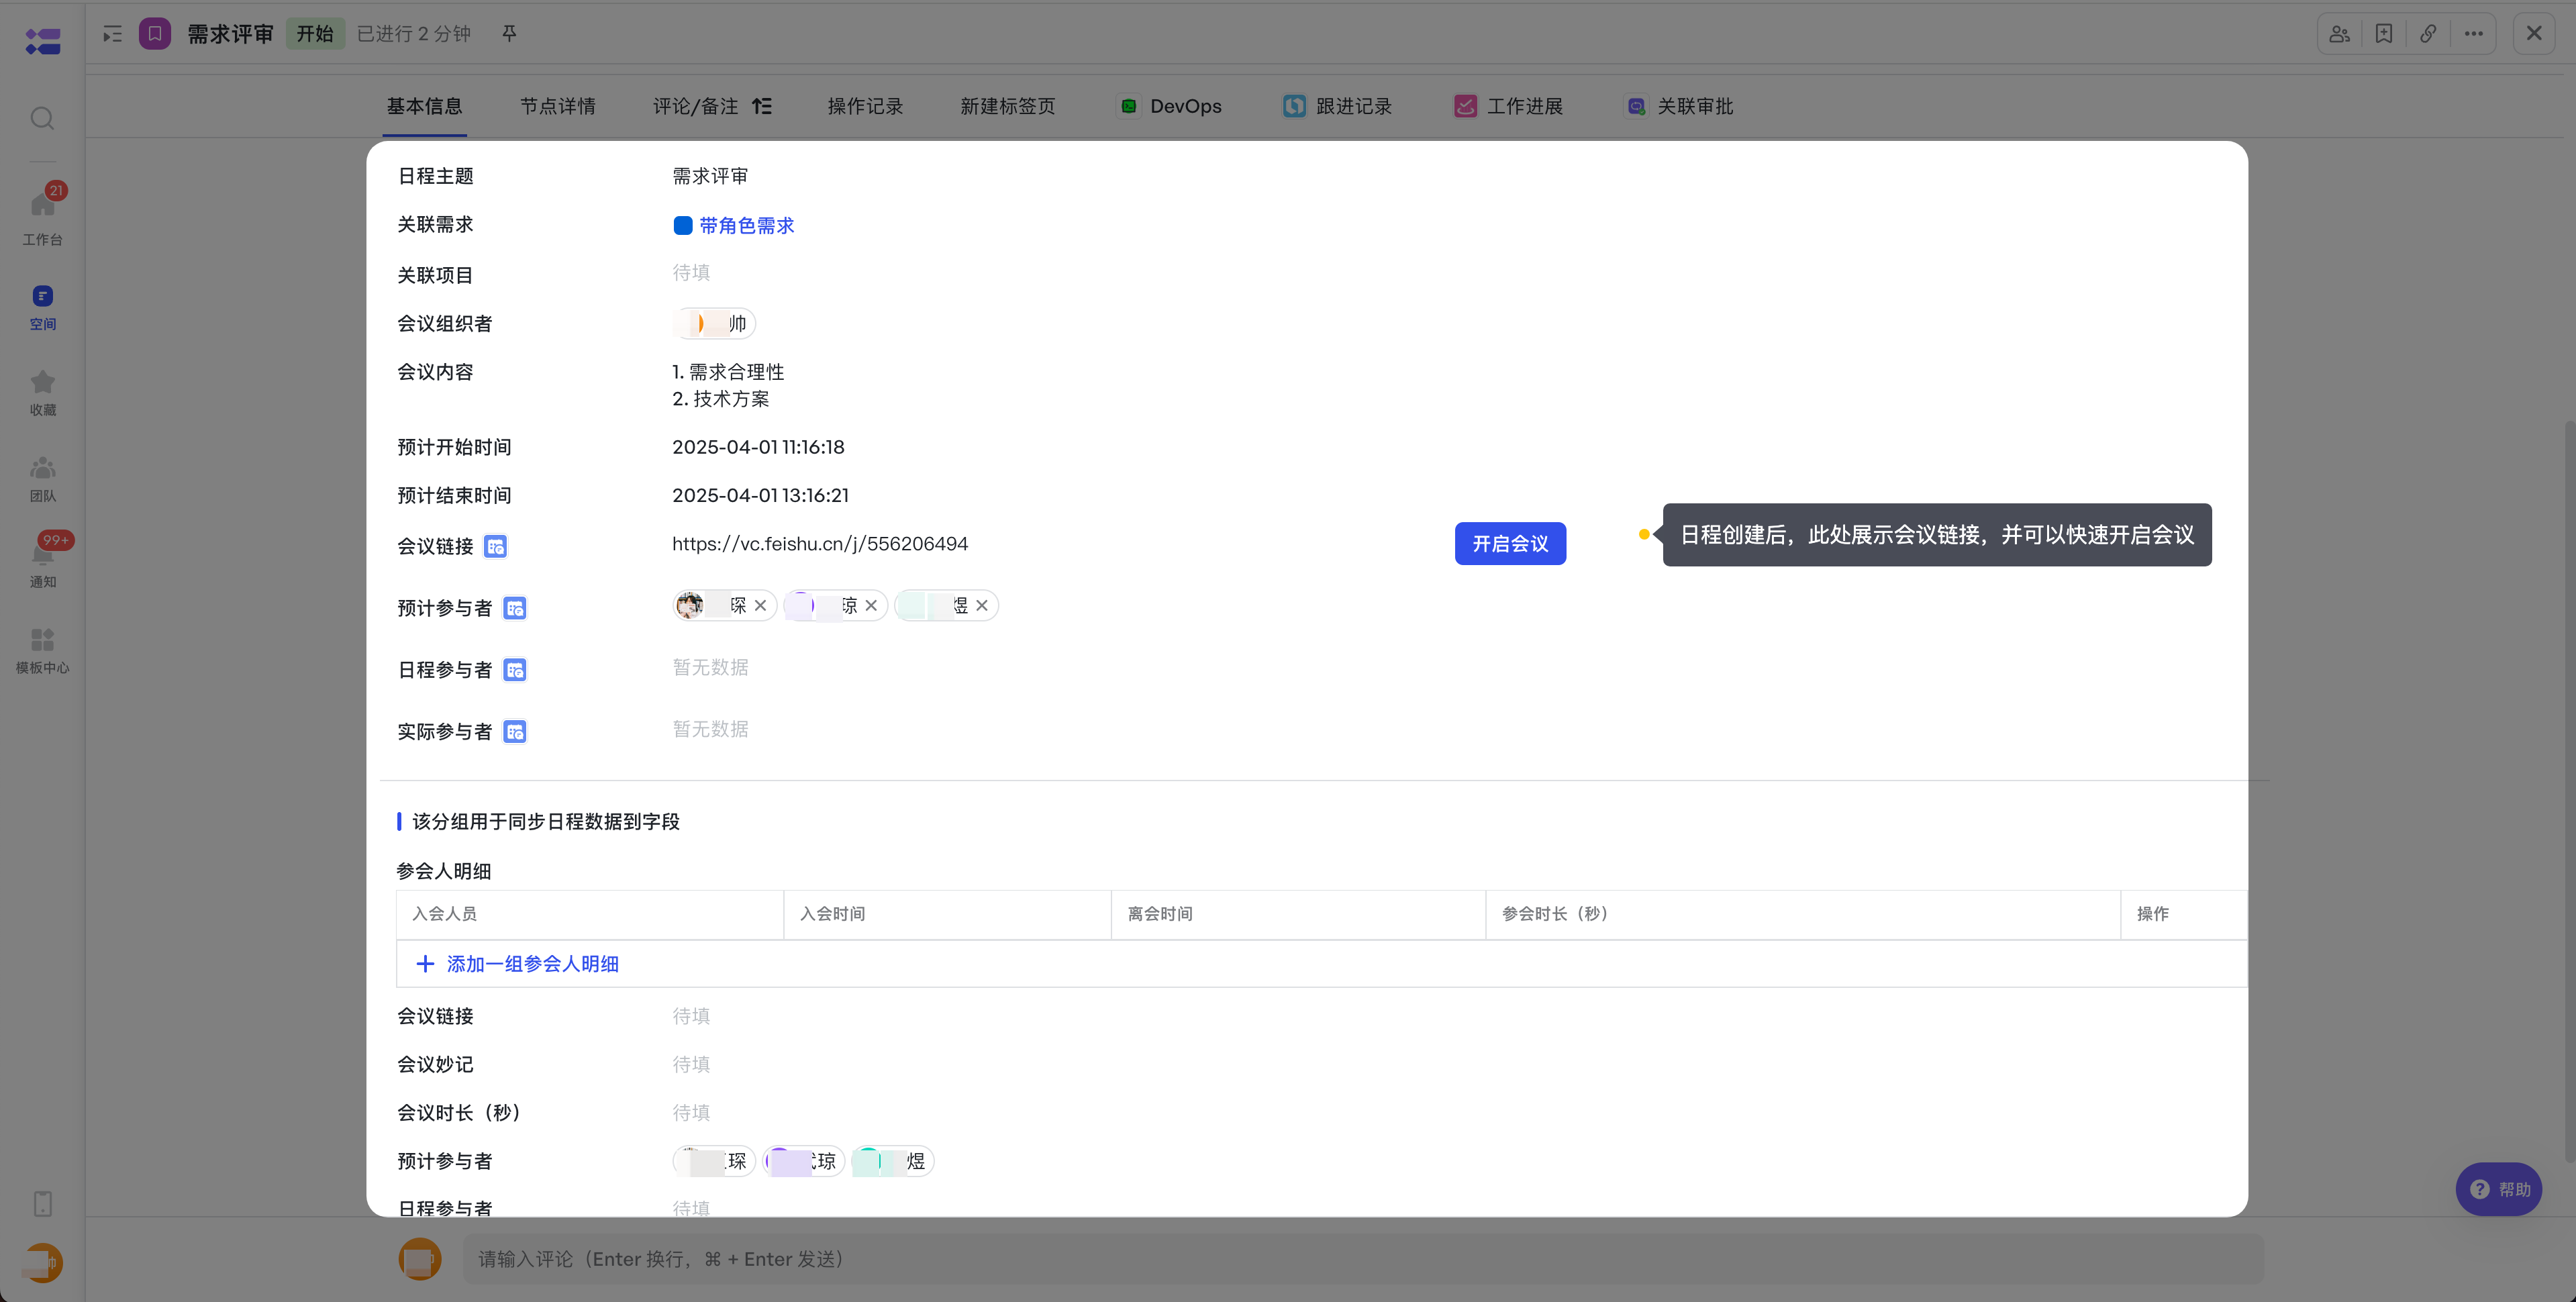Switch to the 基本信息 tab
The width and height of the screenshot is (2576, 1302).
click(425, 106)
